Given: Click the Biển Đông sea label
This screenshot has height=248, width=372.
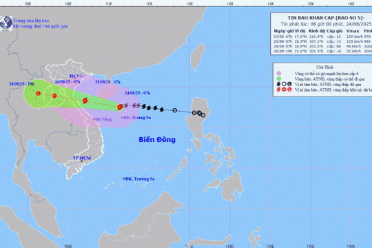Looking at the screenshot, I should click(157, 140).
